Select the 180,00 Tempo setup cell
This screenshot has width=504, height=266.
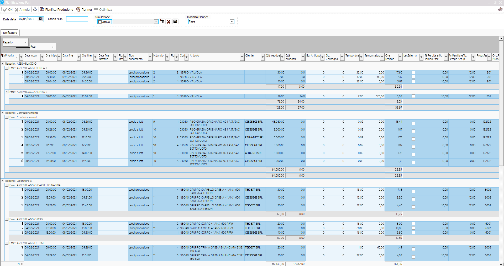coord(374,77)
